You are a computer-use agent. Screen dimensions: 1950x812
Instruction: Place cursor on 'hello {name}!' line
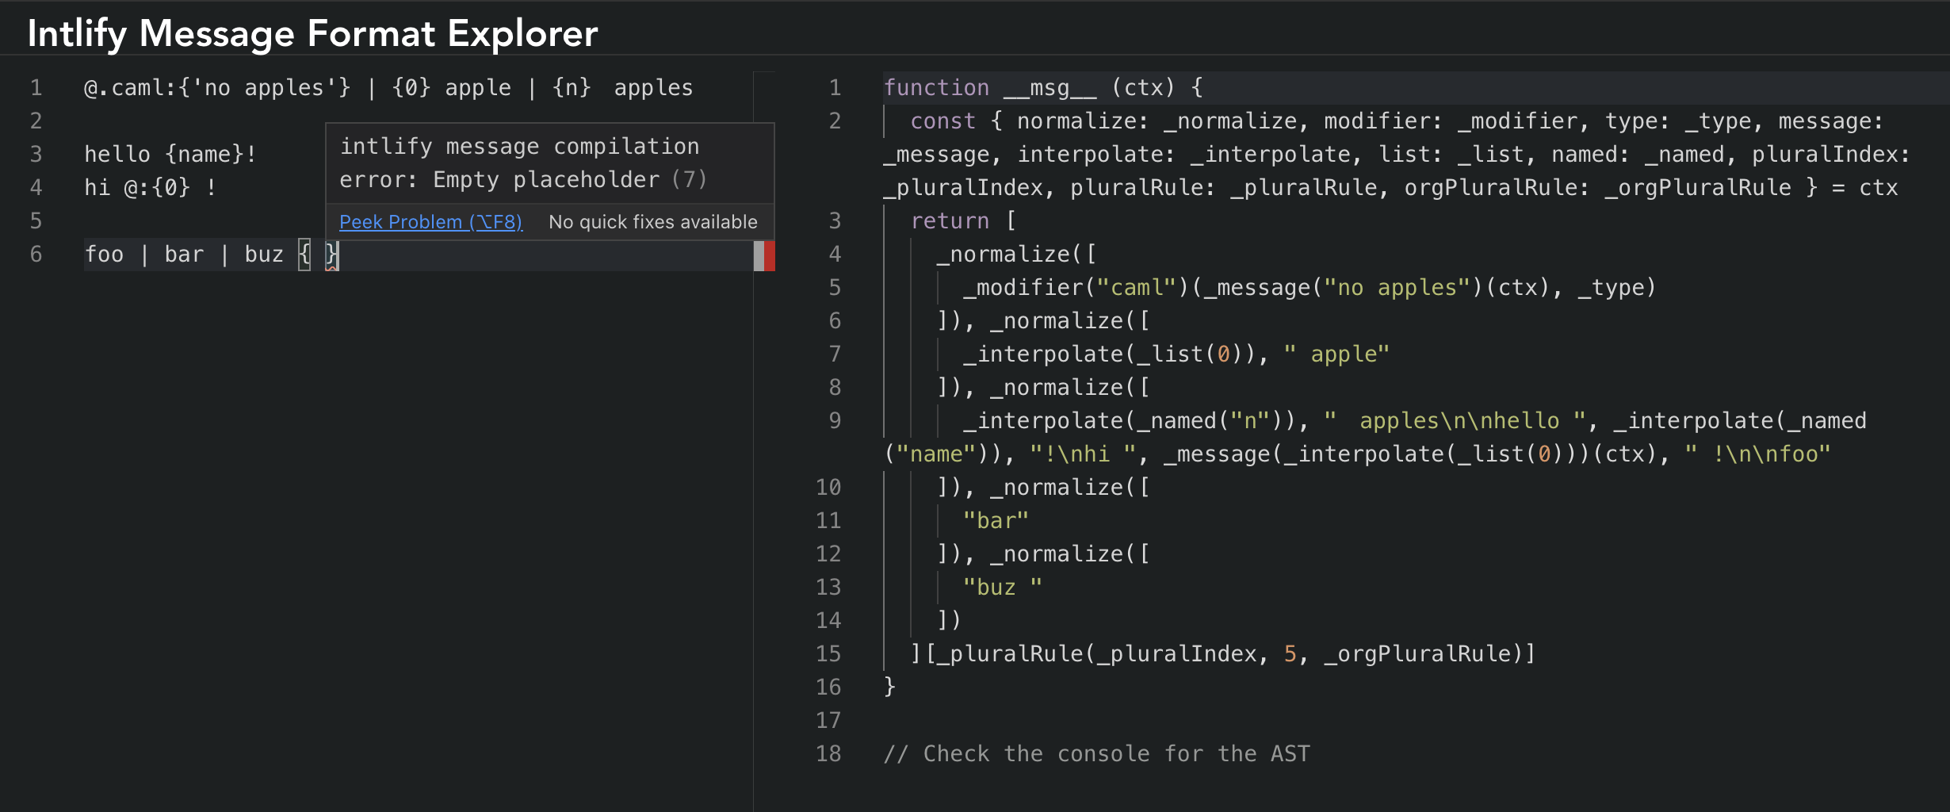170,154
